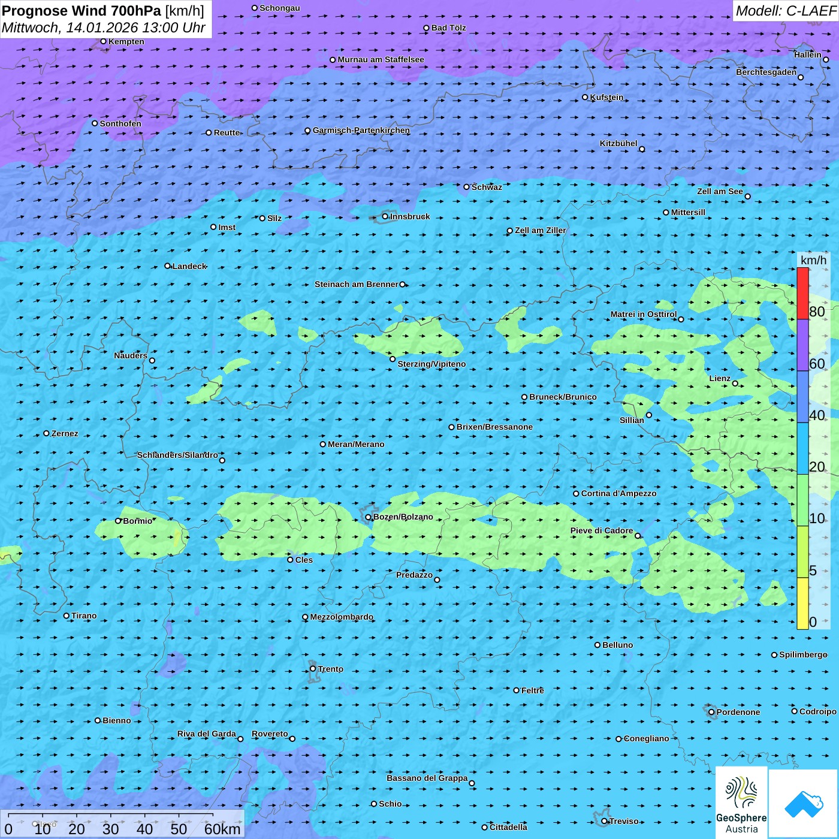
Task: Click the 'Matrei in Osttirol' label
Action: (643, 314)
